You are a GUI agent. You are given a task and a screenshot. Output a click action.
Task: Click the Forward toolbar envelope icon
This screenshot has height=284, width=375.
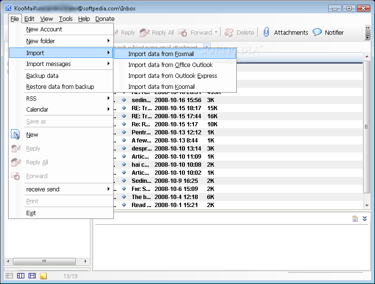pyautogui.click(x=182, y=32)
